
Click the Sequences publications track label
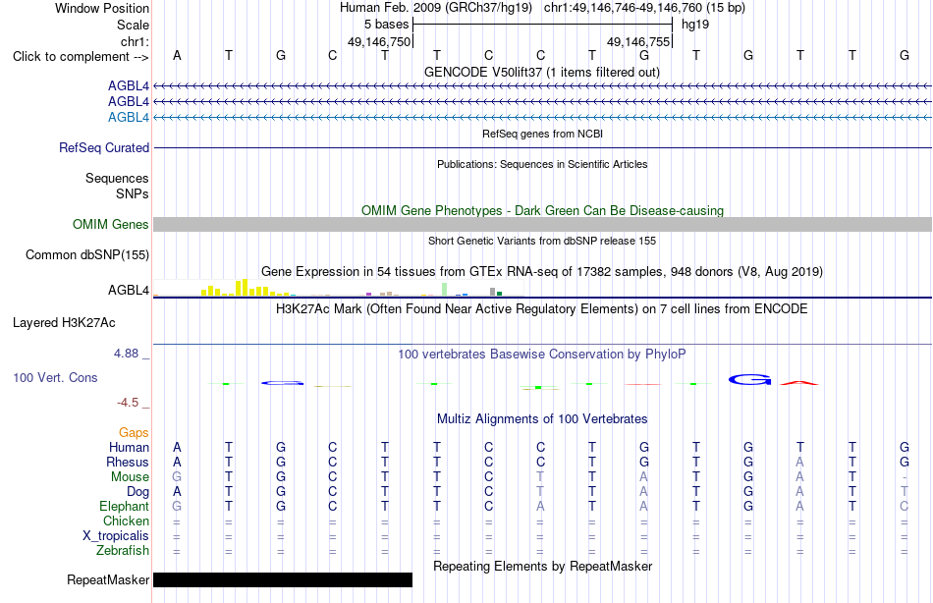coord(117,178)
